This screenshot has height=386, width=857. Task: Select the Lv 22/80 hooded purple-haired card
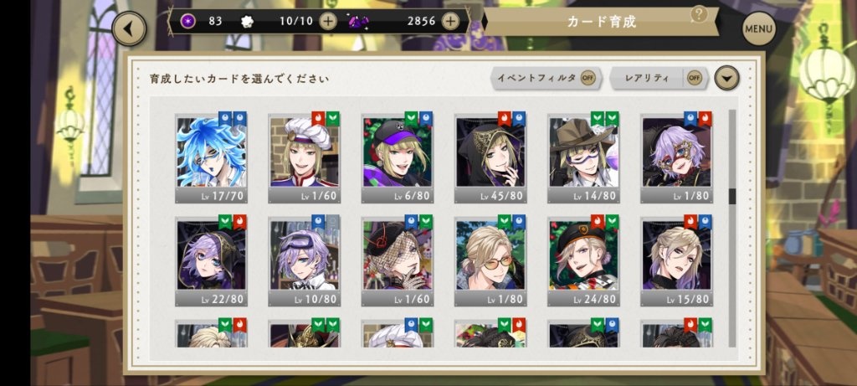[211, 262]
